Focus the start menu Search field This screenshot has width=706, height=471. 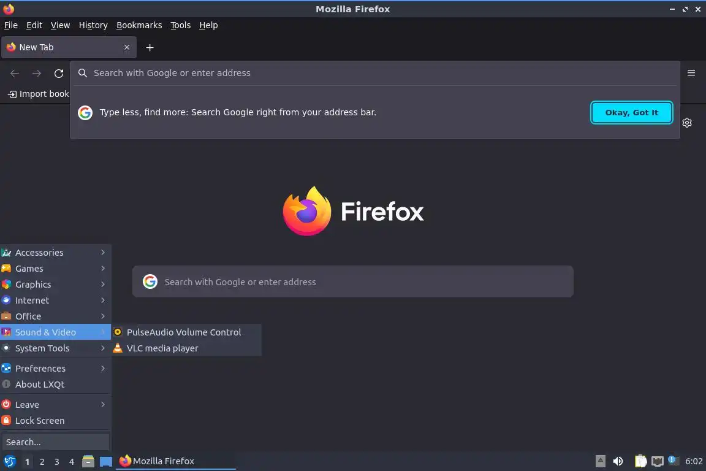pyautogui.click(x=55, y=442)
